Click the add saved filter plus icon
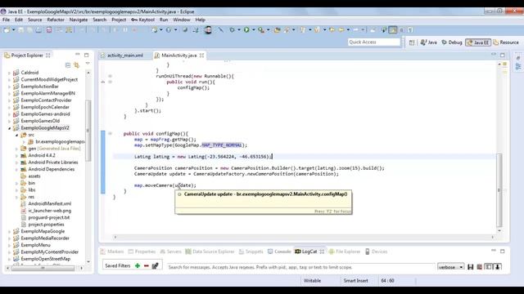The image size is (524, 294). (x=138, y=265)
